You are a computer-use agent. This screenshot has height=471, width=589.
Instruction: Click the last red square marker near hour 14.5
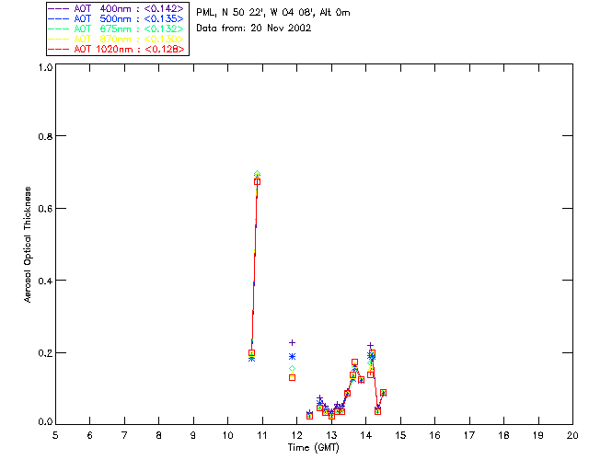(x=383, y=393)
